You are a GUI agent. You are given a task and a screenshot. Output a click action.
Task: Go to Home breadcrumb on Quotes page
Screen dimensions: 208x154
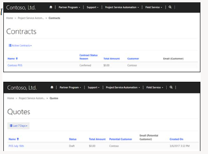pos(11,98)
